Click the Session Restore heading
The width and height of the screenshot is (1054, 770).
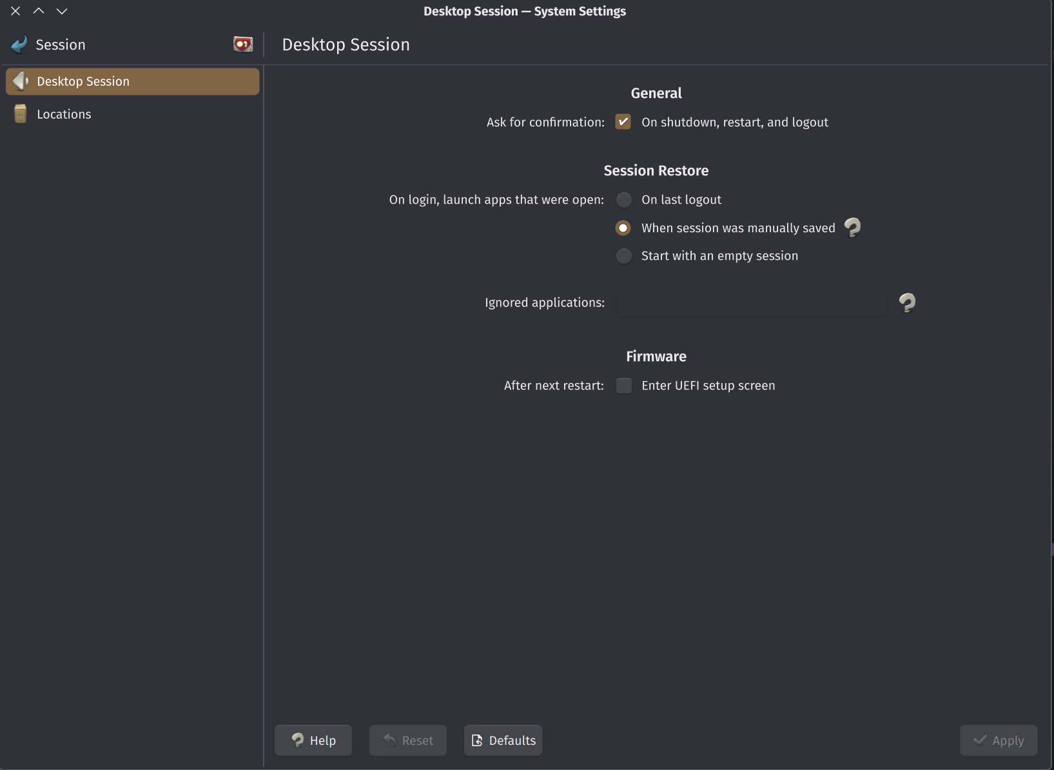(x=656, y=171)
